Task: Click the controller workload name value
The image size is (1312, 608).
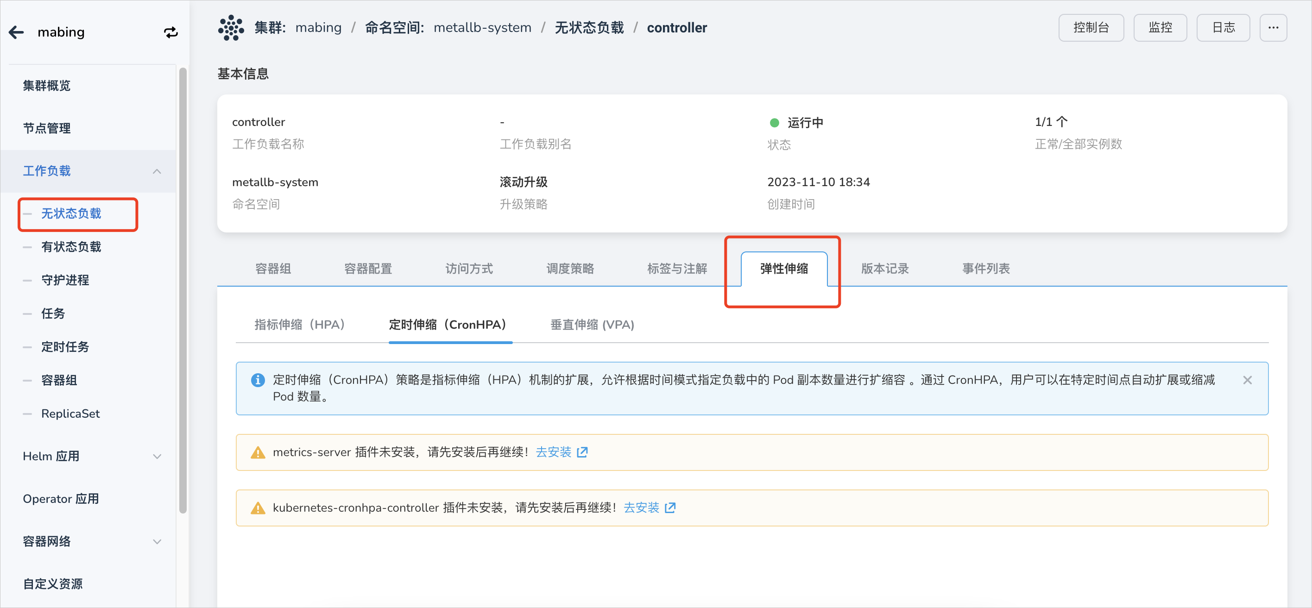Action: click(258, 122)
